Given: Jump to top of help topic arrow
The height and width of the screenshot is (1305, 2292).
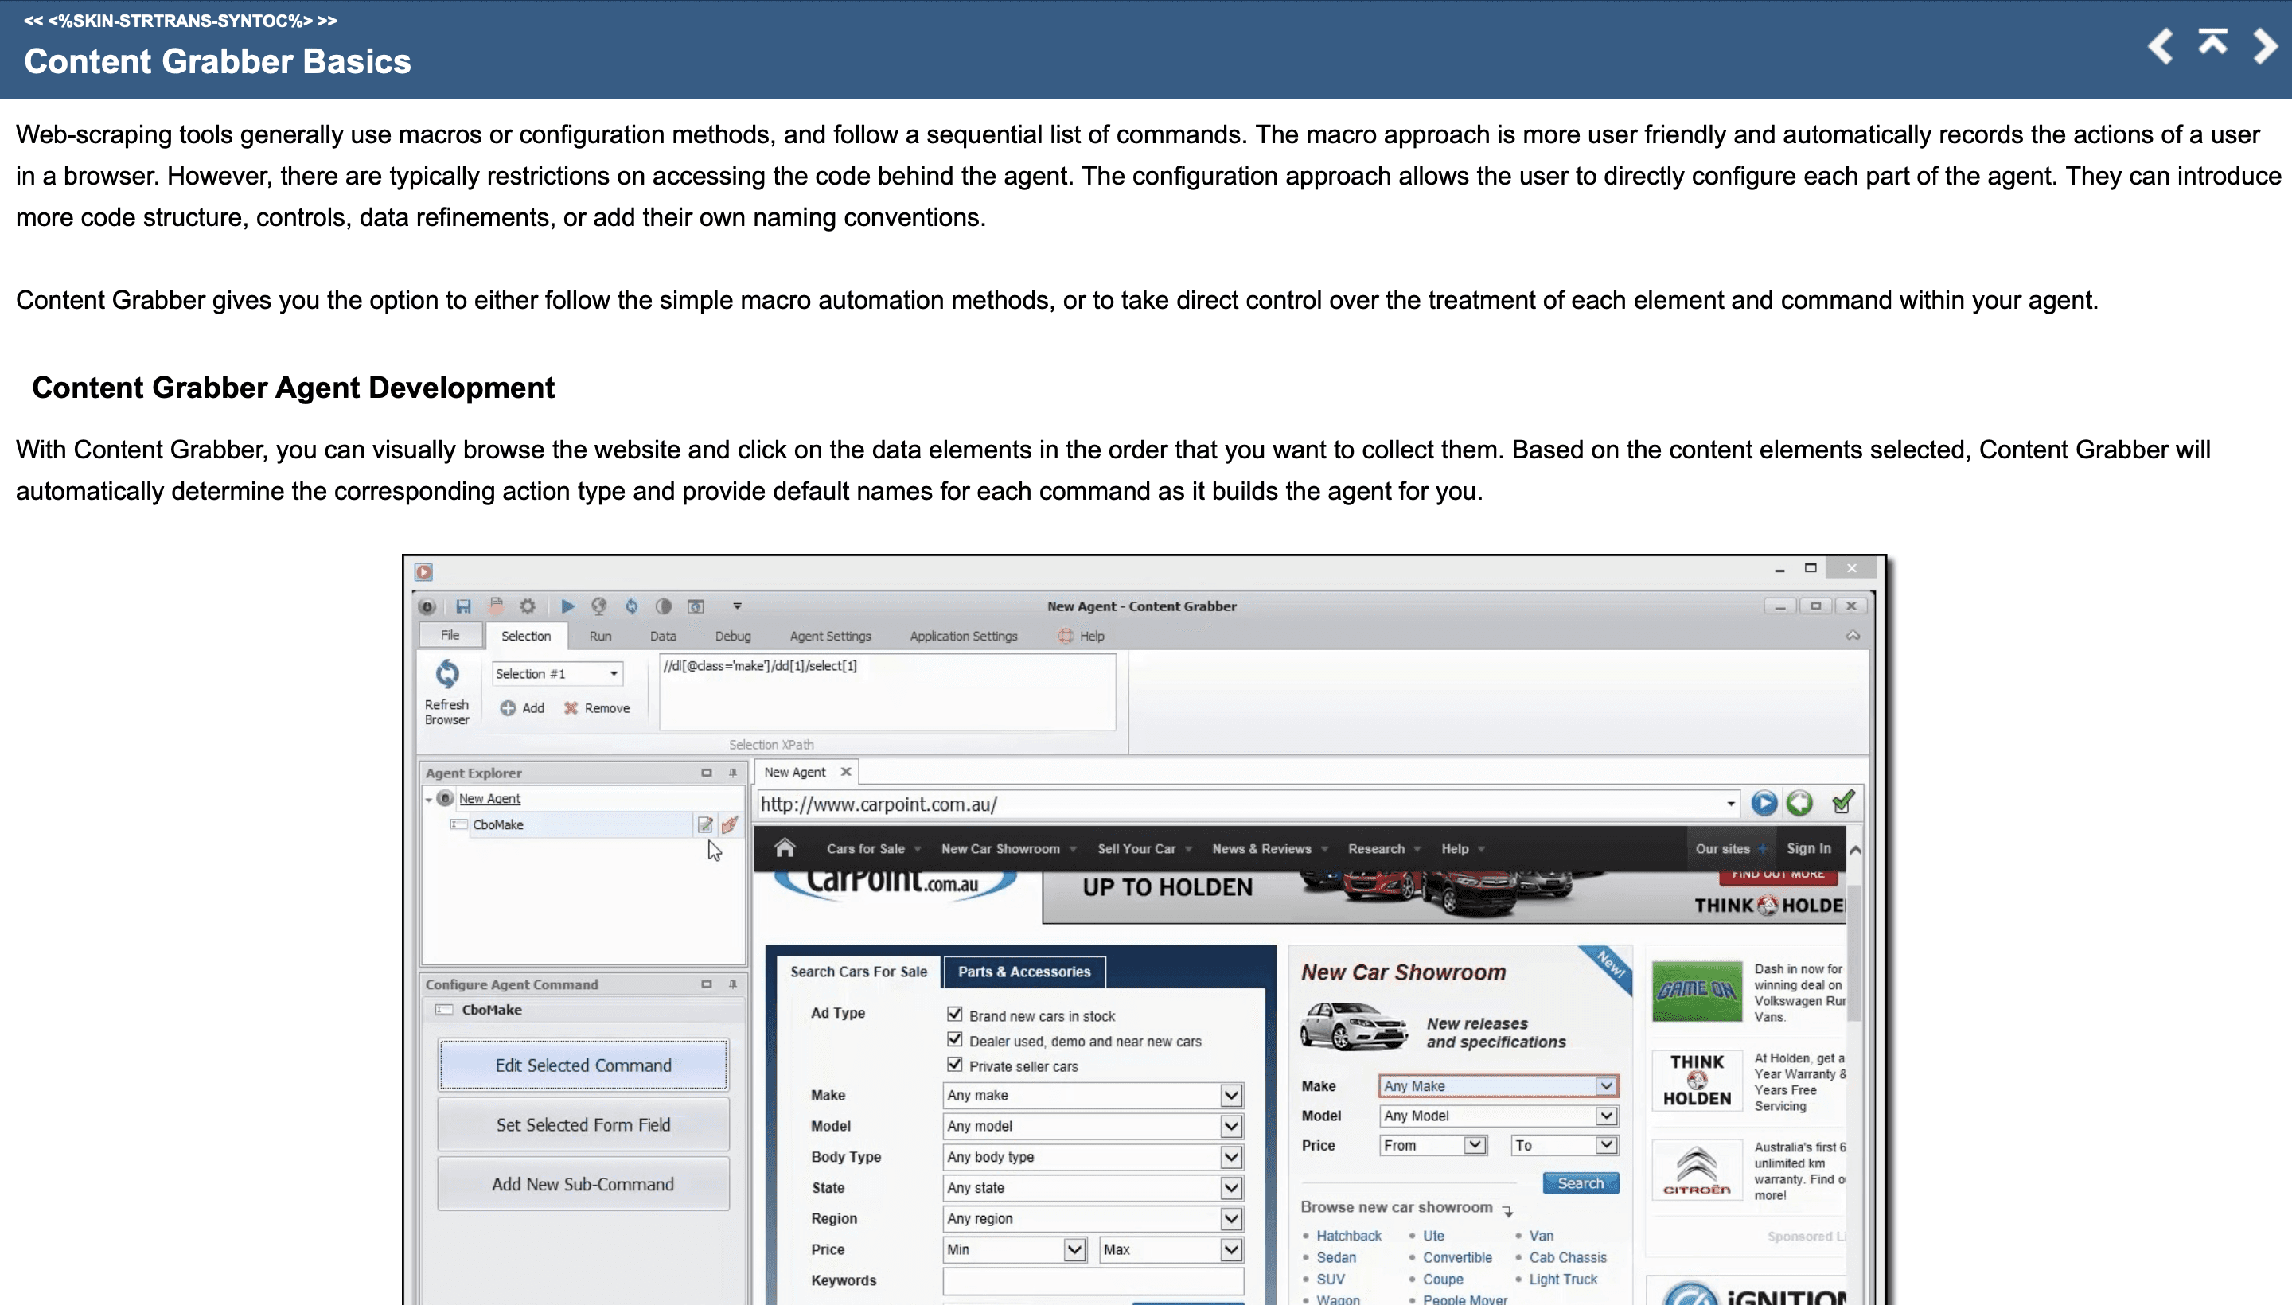Looking at the screenshot, I should pos(2212,41).
